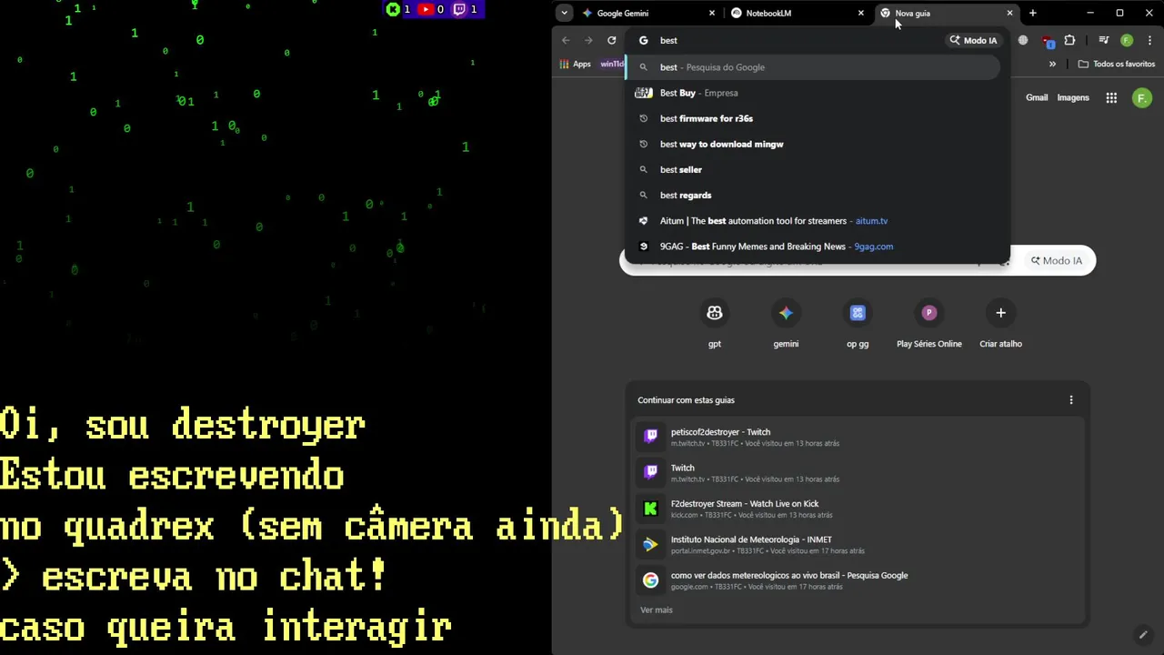Open the Google apps grid
The height and width of the screenshot is (655, 1164).
pyautogui.click(x=1111, y=97)
